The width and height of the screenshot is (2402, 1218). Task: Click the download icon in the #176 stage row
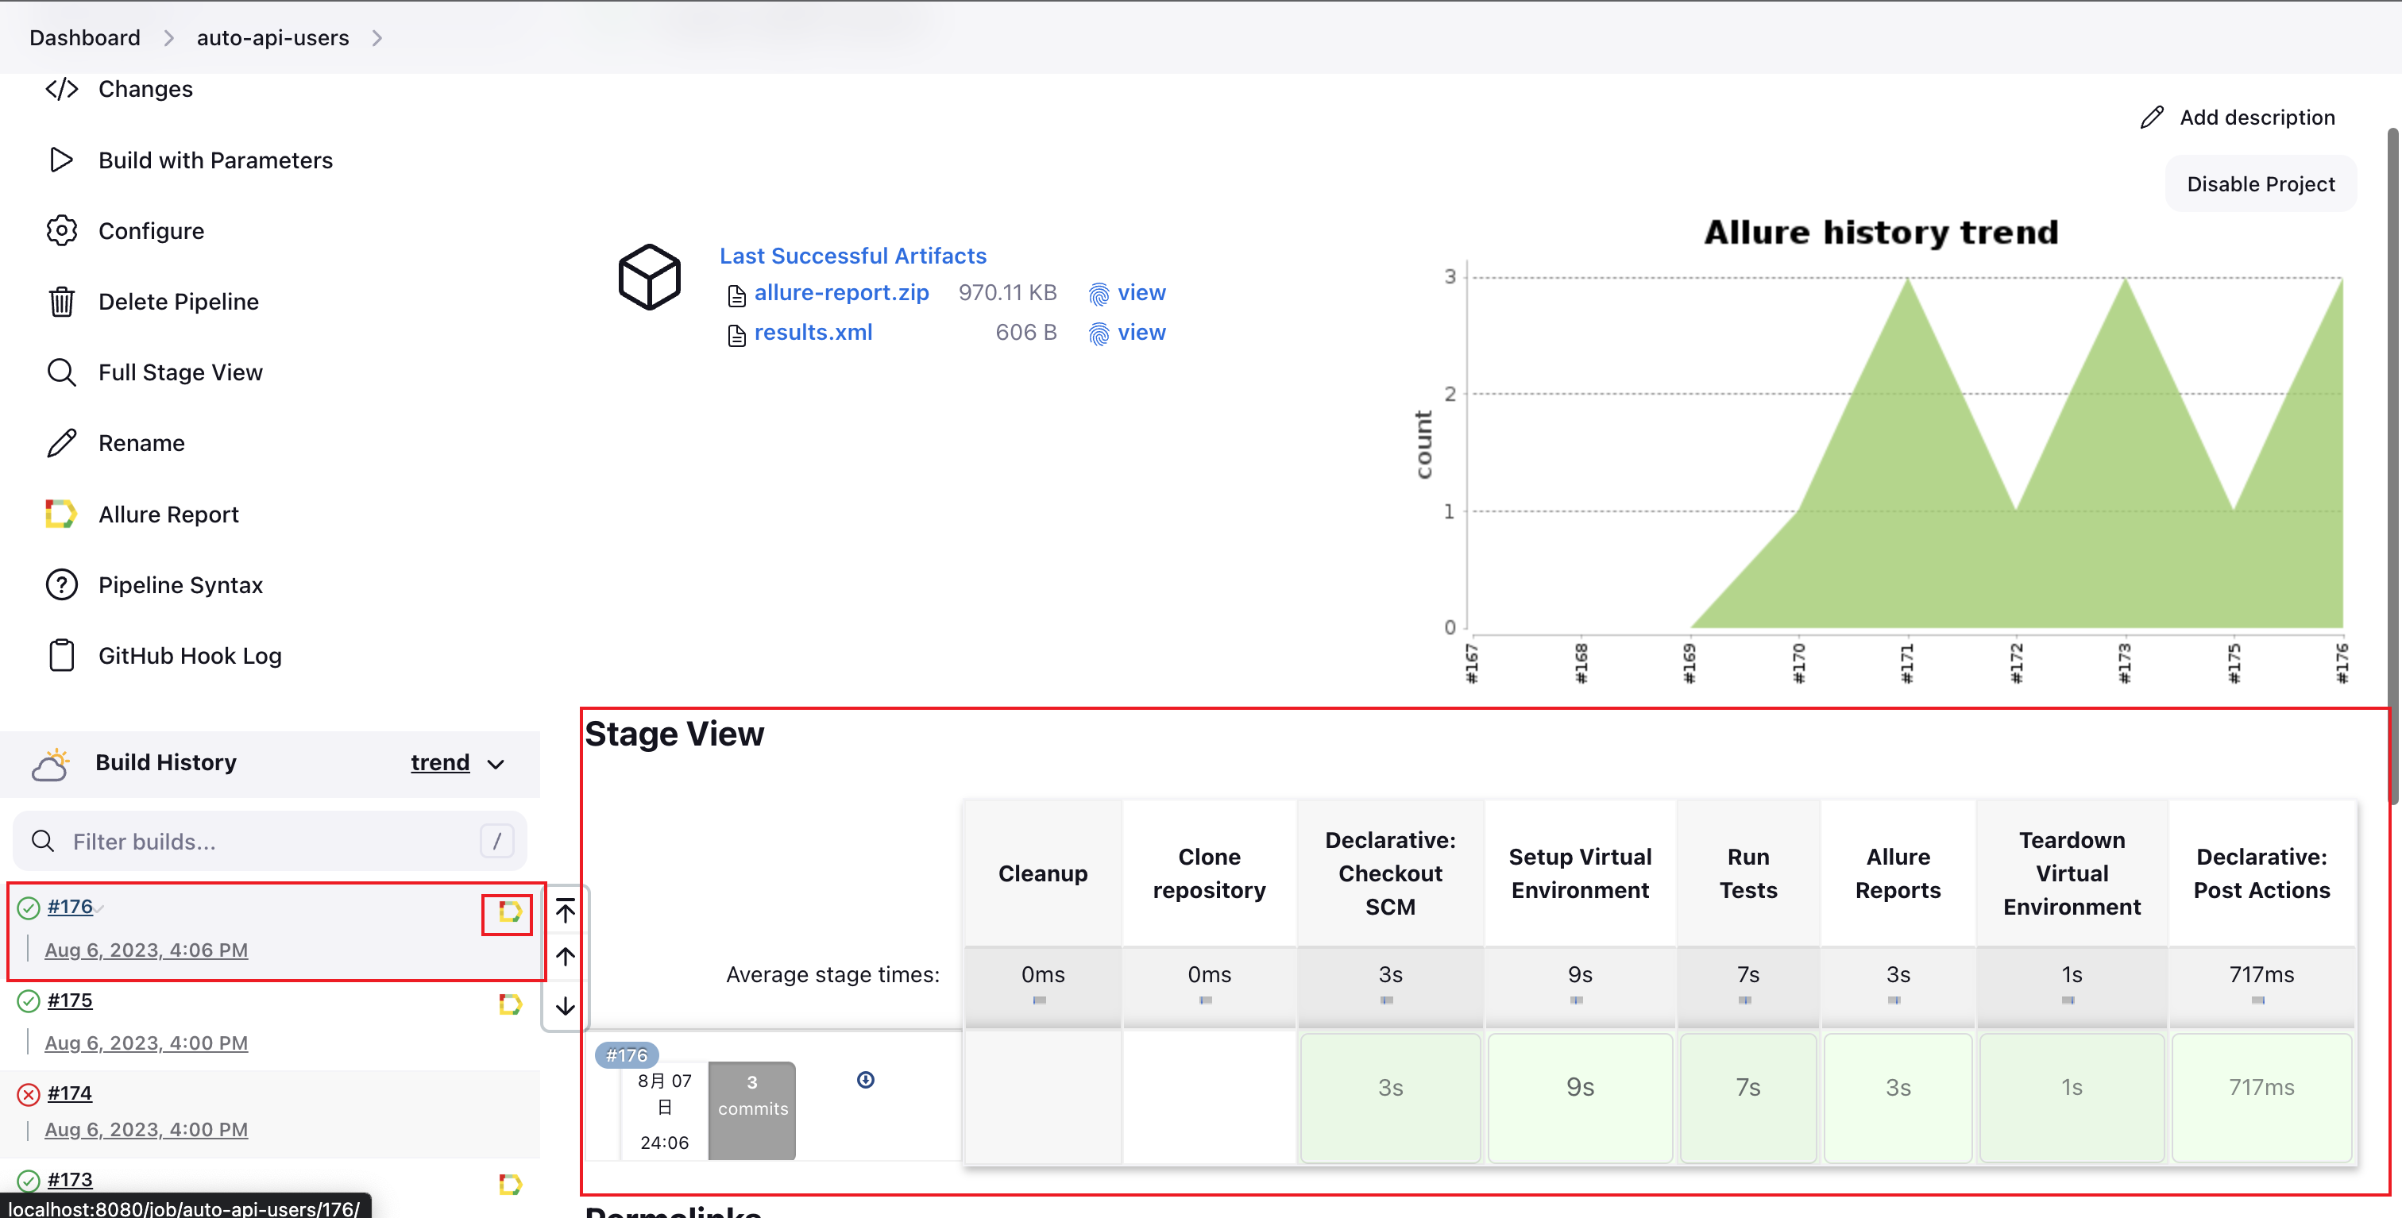pos(865,1080)
